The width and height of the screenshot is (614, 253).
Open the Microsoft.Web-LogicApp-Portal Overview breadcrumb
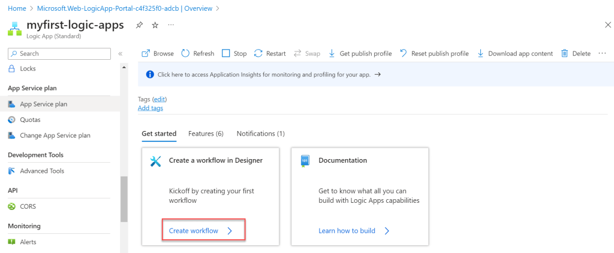click(125, 8)
